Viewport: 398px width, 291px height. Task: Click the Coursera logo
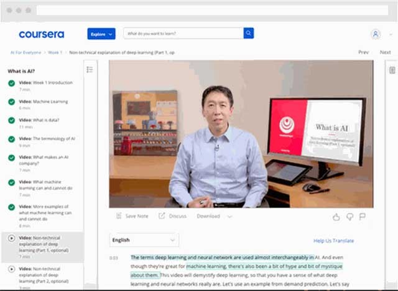41,34
